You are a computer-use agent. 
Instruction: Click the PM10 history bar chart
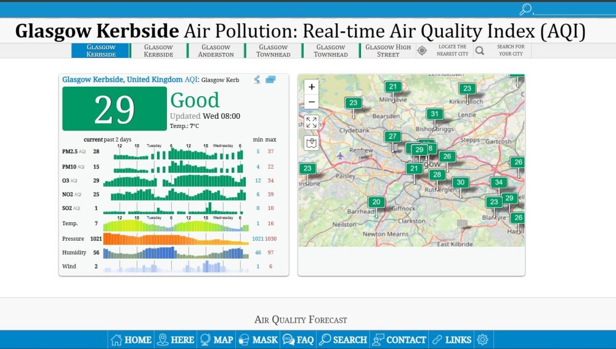click(179, 167)
